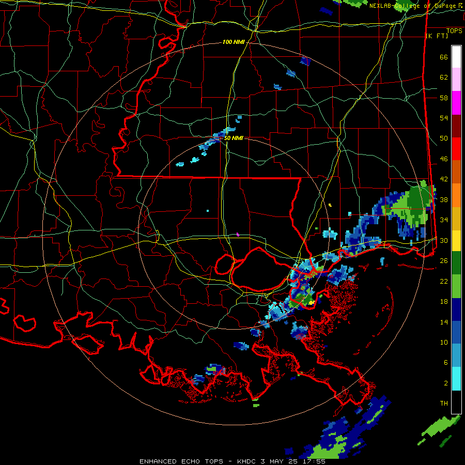The image size is (465, 465).
Task: Click the legend value 58
Action: point(444,98)
